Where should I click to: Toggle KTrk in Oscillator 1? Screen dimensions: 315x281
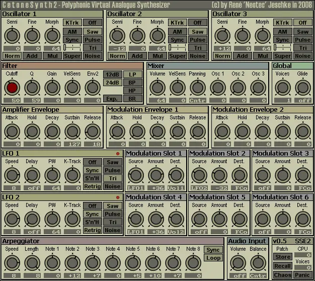click(72, 23)
